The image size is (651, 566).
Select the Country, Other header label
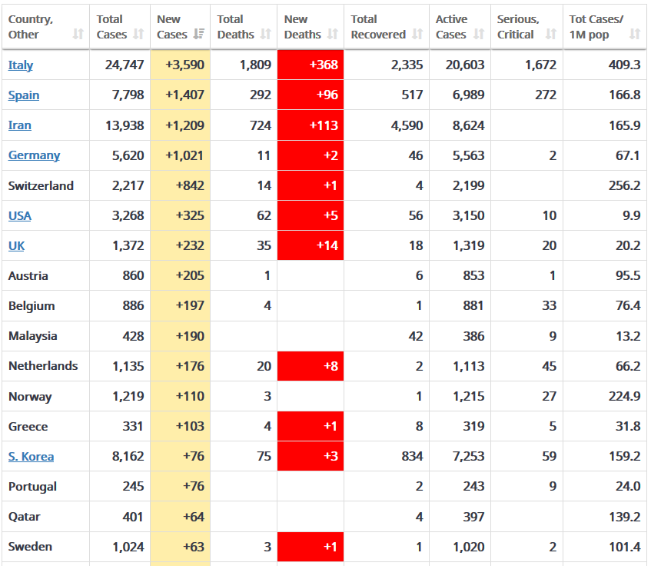[31, 27]
